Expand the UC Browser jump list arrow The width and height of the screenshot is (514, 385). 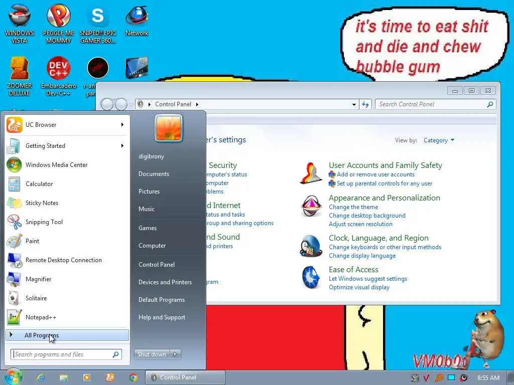(122, 125)
